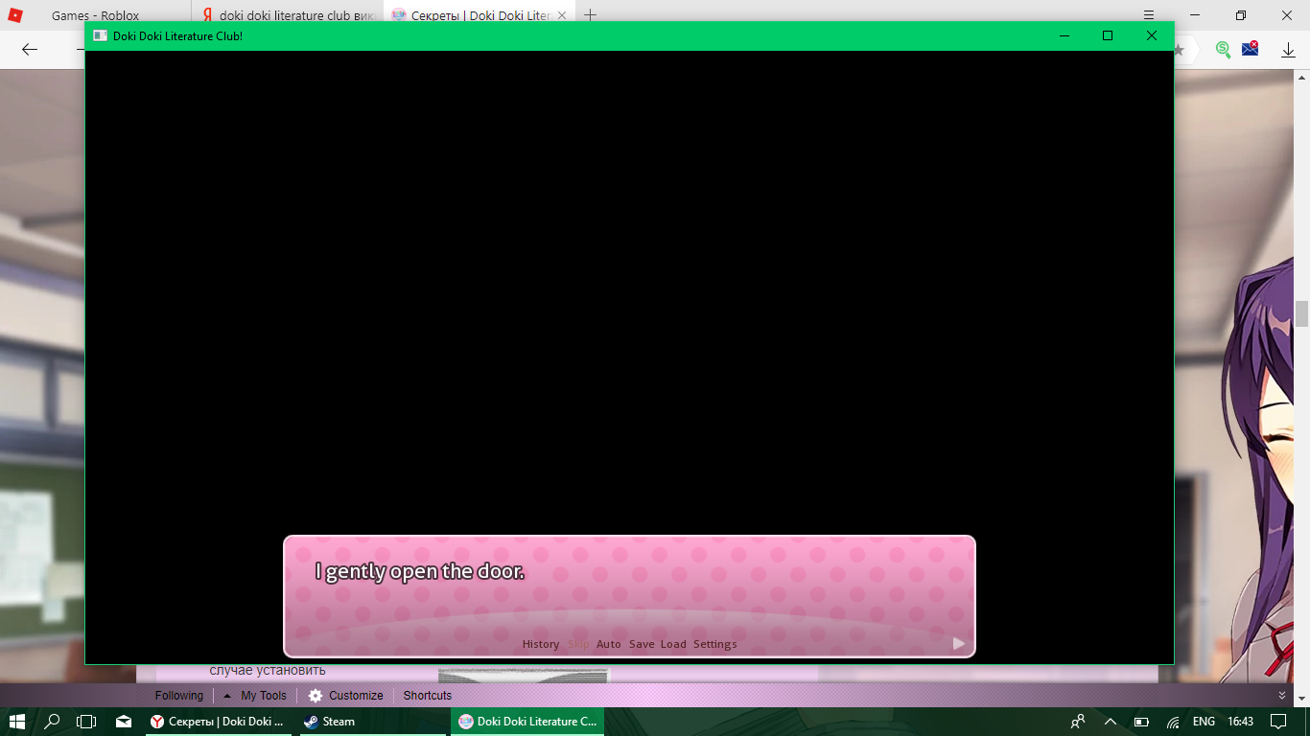Image resolution: width=1310 pixels, height=736 pixels.
Task: Change input language ENG indicator
Action: (x=1204, y=722)
